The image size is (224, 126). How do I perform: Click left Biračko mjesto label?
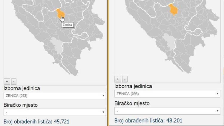pyautogui.click(x=21, y=105)
